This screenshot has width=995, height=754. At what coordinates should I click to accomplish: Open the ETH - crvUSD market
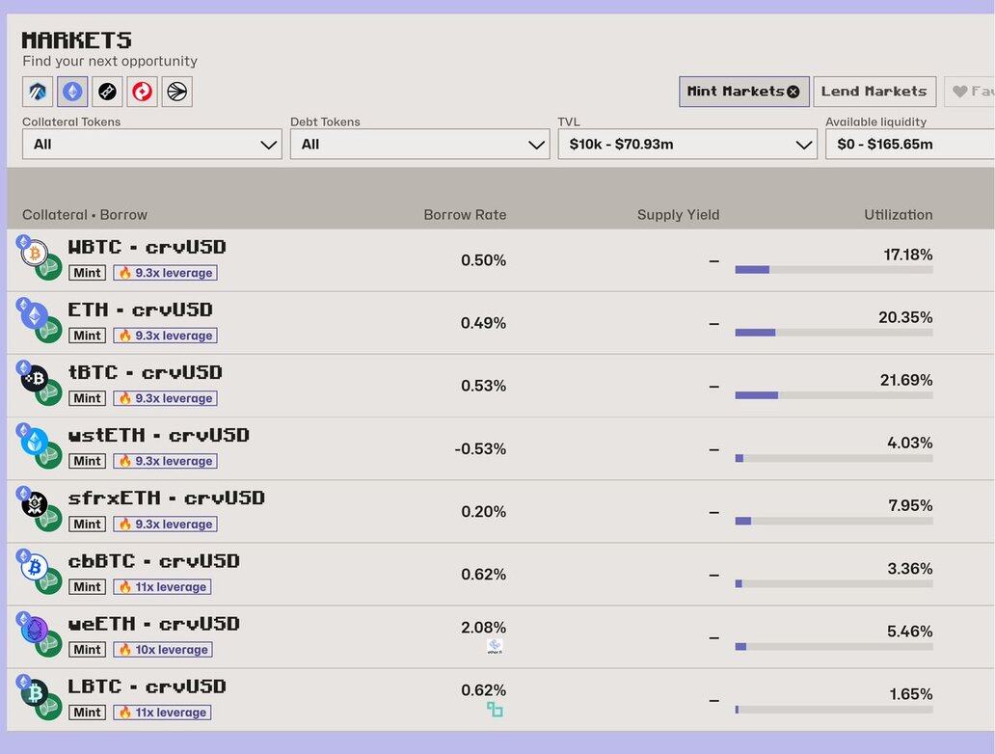tap(141, 310)
